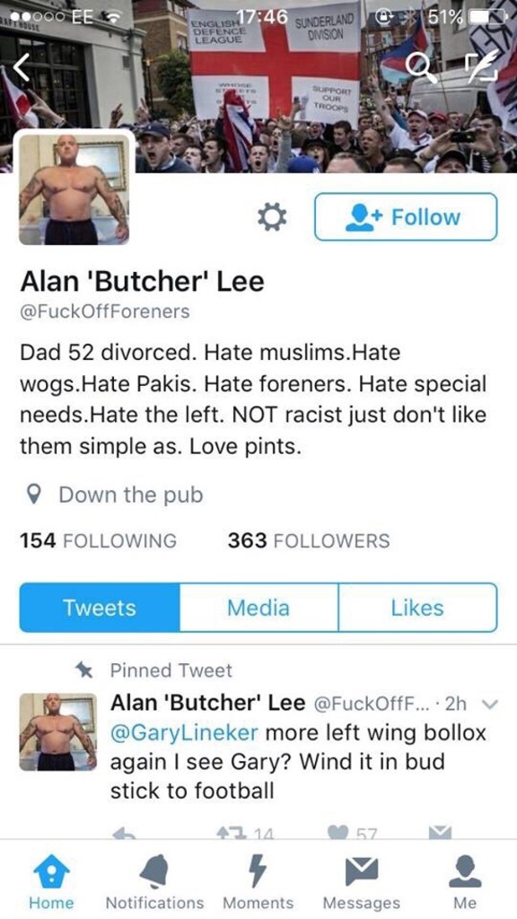Switch to the Likes tab
Screen dimensions: 517x919
pos(418,608)
